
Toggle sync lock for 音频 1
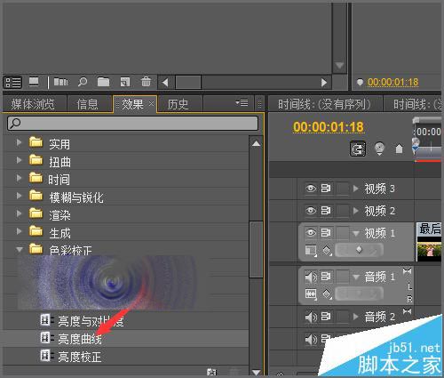[x=326, y=277]
